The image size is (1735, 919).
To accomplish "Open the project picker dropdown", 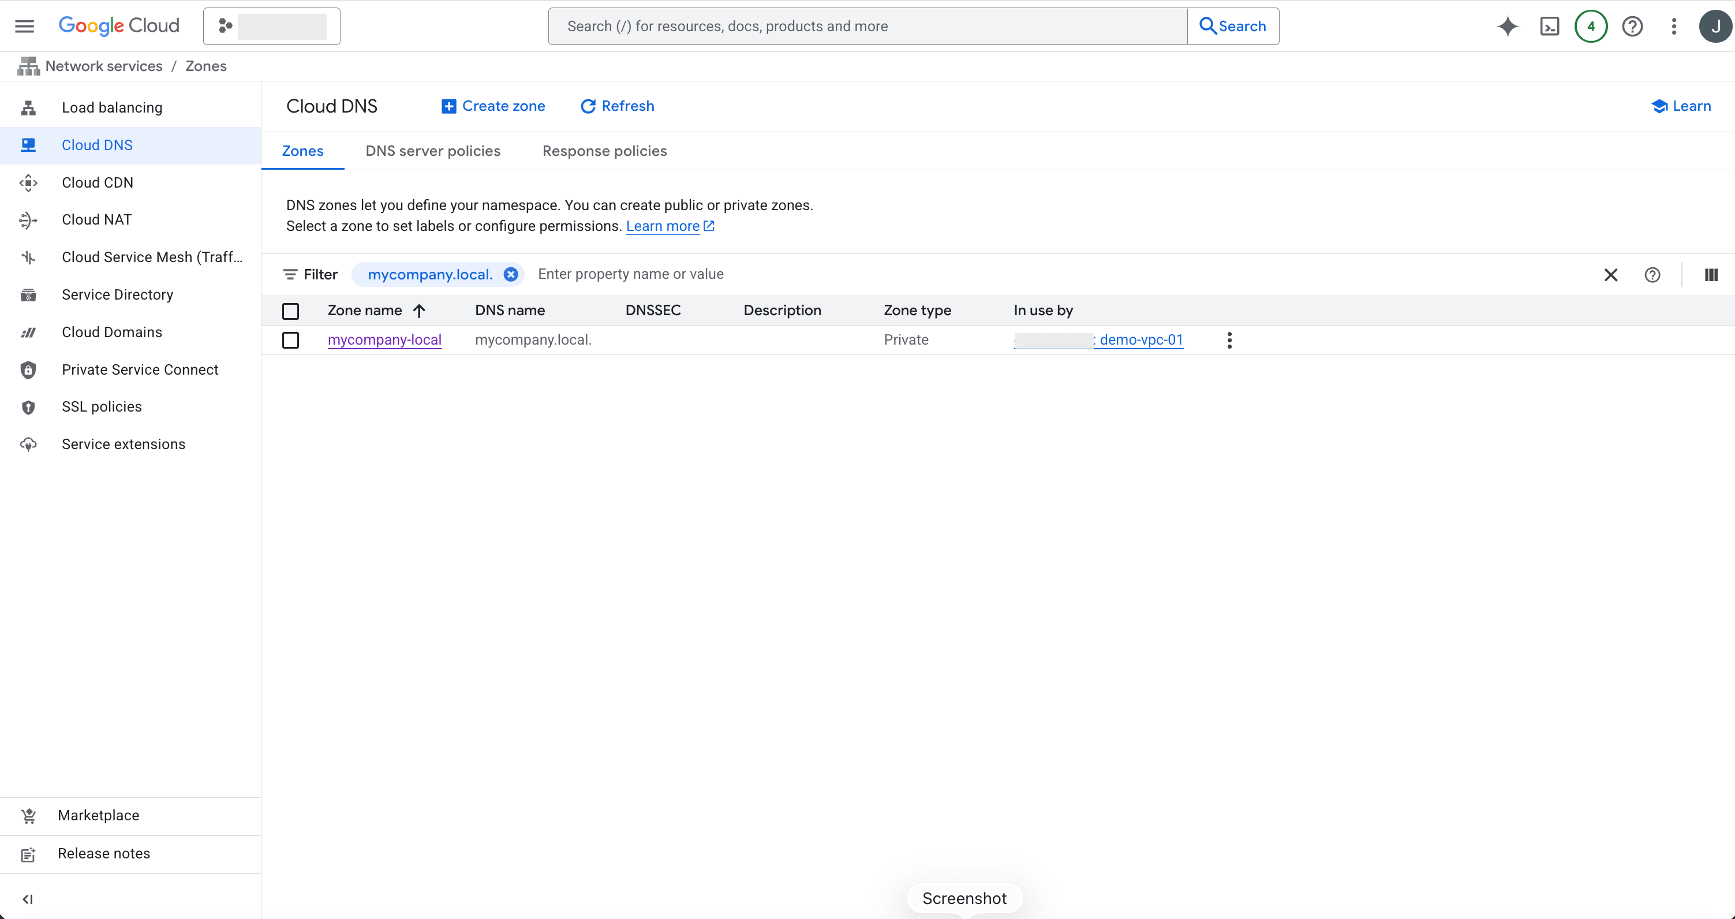I will [x=271, y=25].
